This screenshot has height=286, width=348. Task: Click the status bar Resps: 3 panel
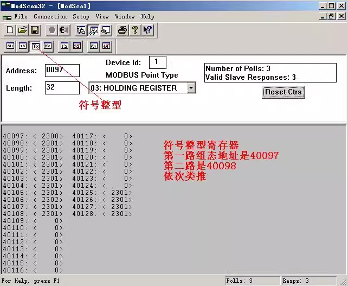pyautogui.click(x=309, y=281)
